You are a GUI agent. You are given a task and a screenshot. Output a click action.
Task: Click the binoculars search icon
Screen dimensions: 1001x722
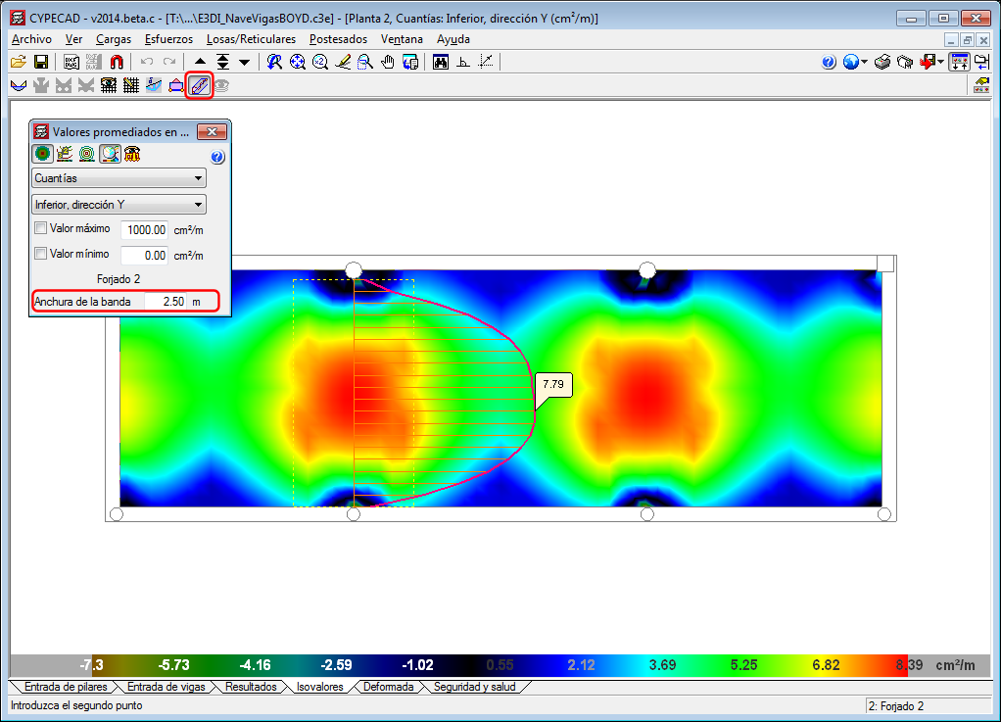(x=441, y=62)
